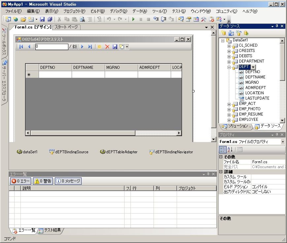
Task: Click the Add New yellow star icon
Action: pos(99,47)
